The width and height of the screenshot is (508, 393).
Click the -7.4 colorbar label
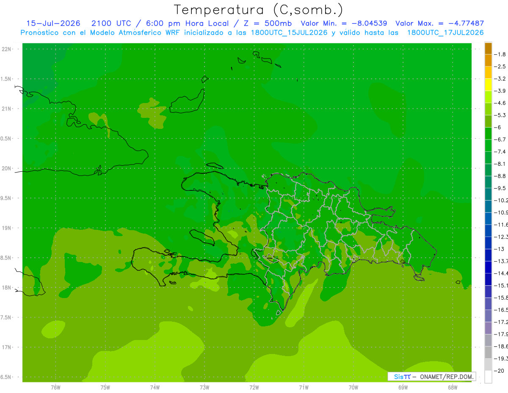pos(500,151)
